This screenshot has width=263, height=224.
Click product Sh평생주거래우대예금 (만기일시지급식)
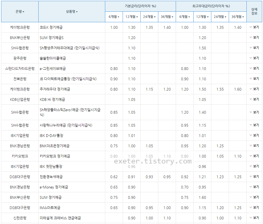pyautogui.click(x=70, y=48)
